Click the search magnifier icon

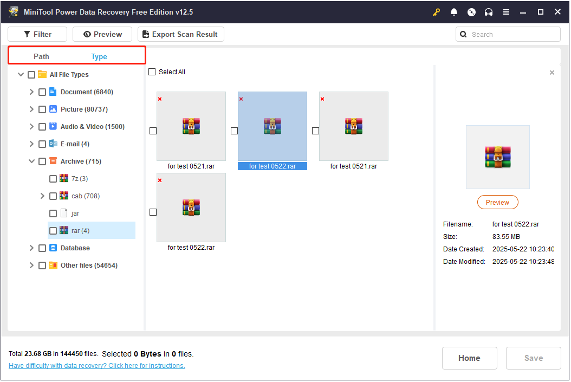click(x=463, y=34)
